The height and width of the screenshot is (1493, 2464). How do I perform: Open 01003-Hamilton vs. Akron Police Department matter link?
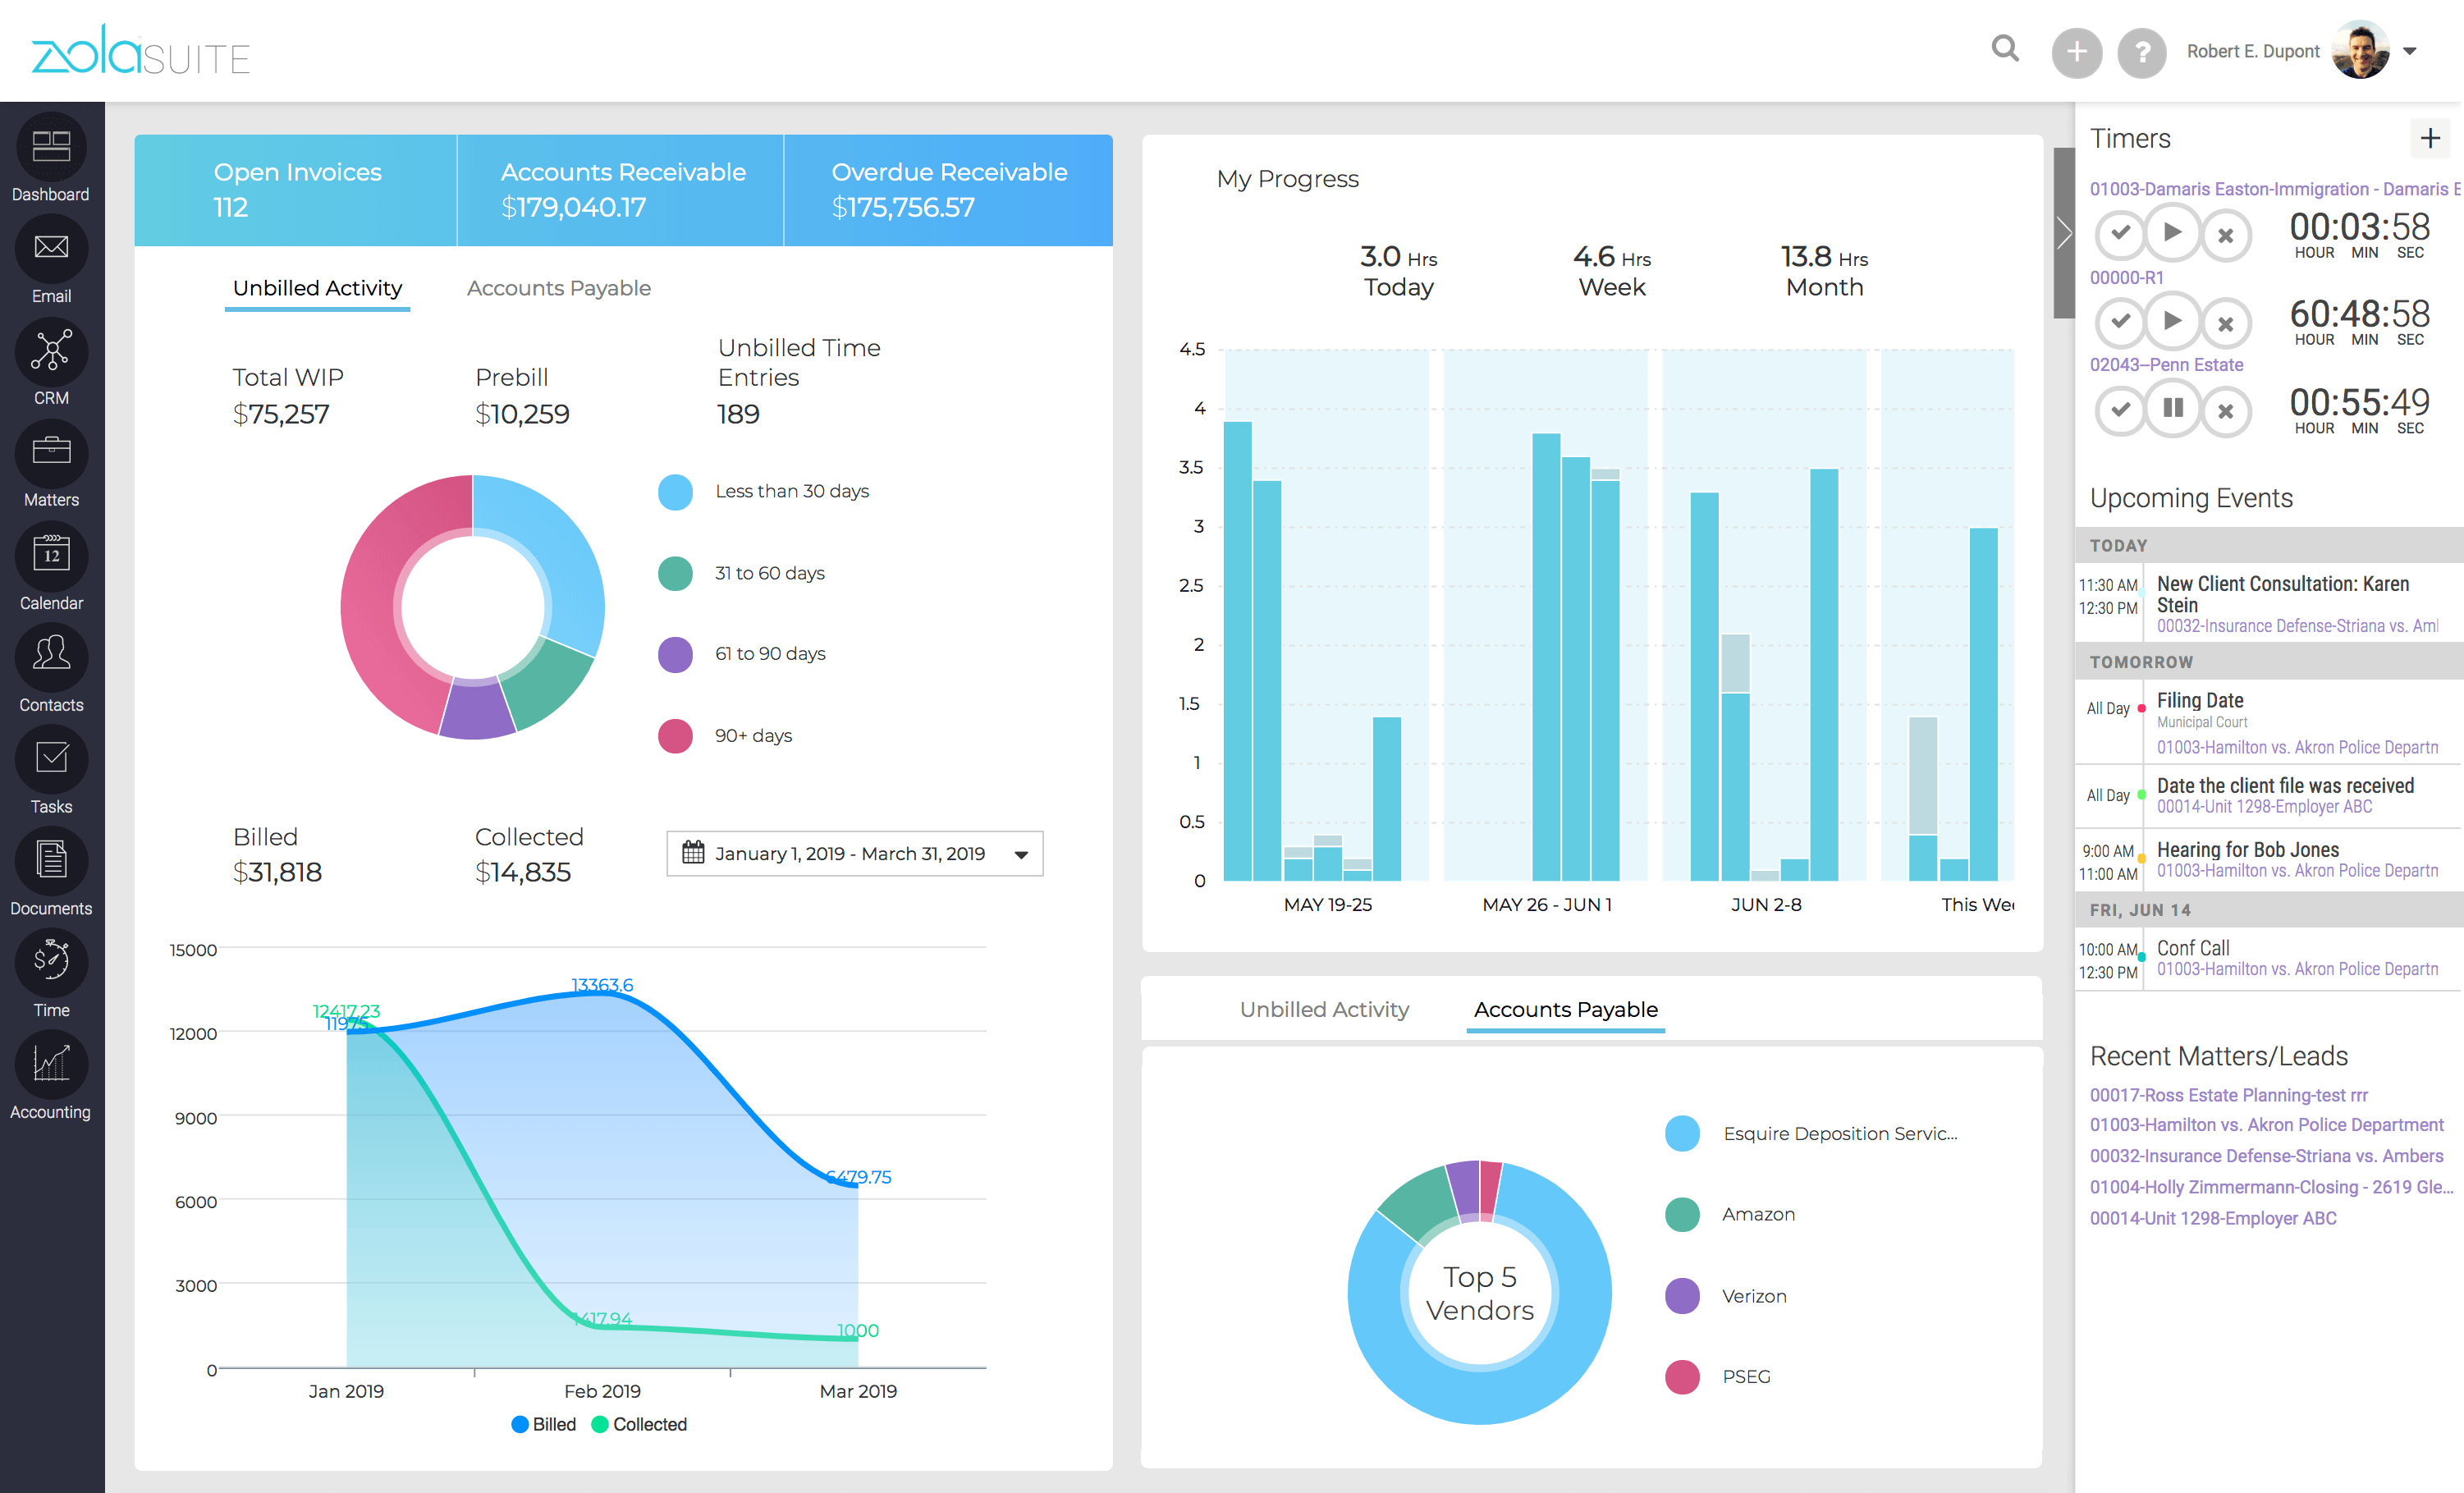point(2265,1124)
